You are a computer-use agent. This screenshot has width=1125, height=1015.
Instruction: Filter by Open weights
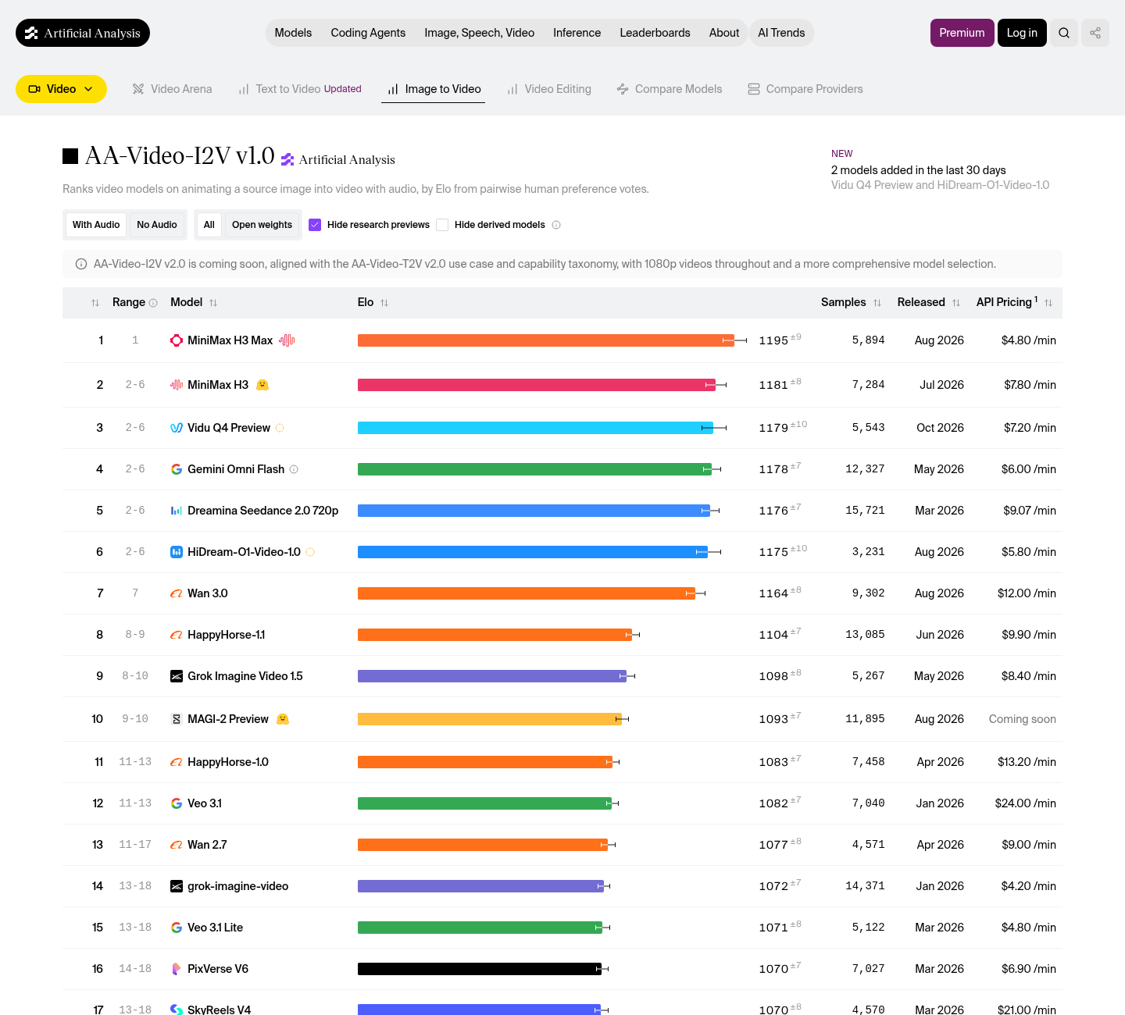[262, 225]
